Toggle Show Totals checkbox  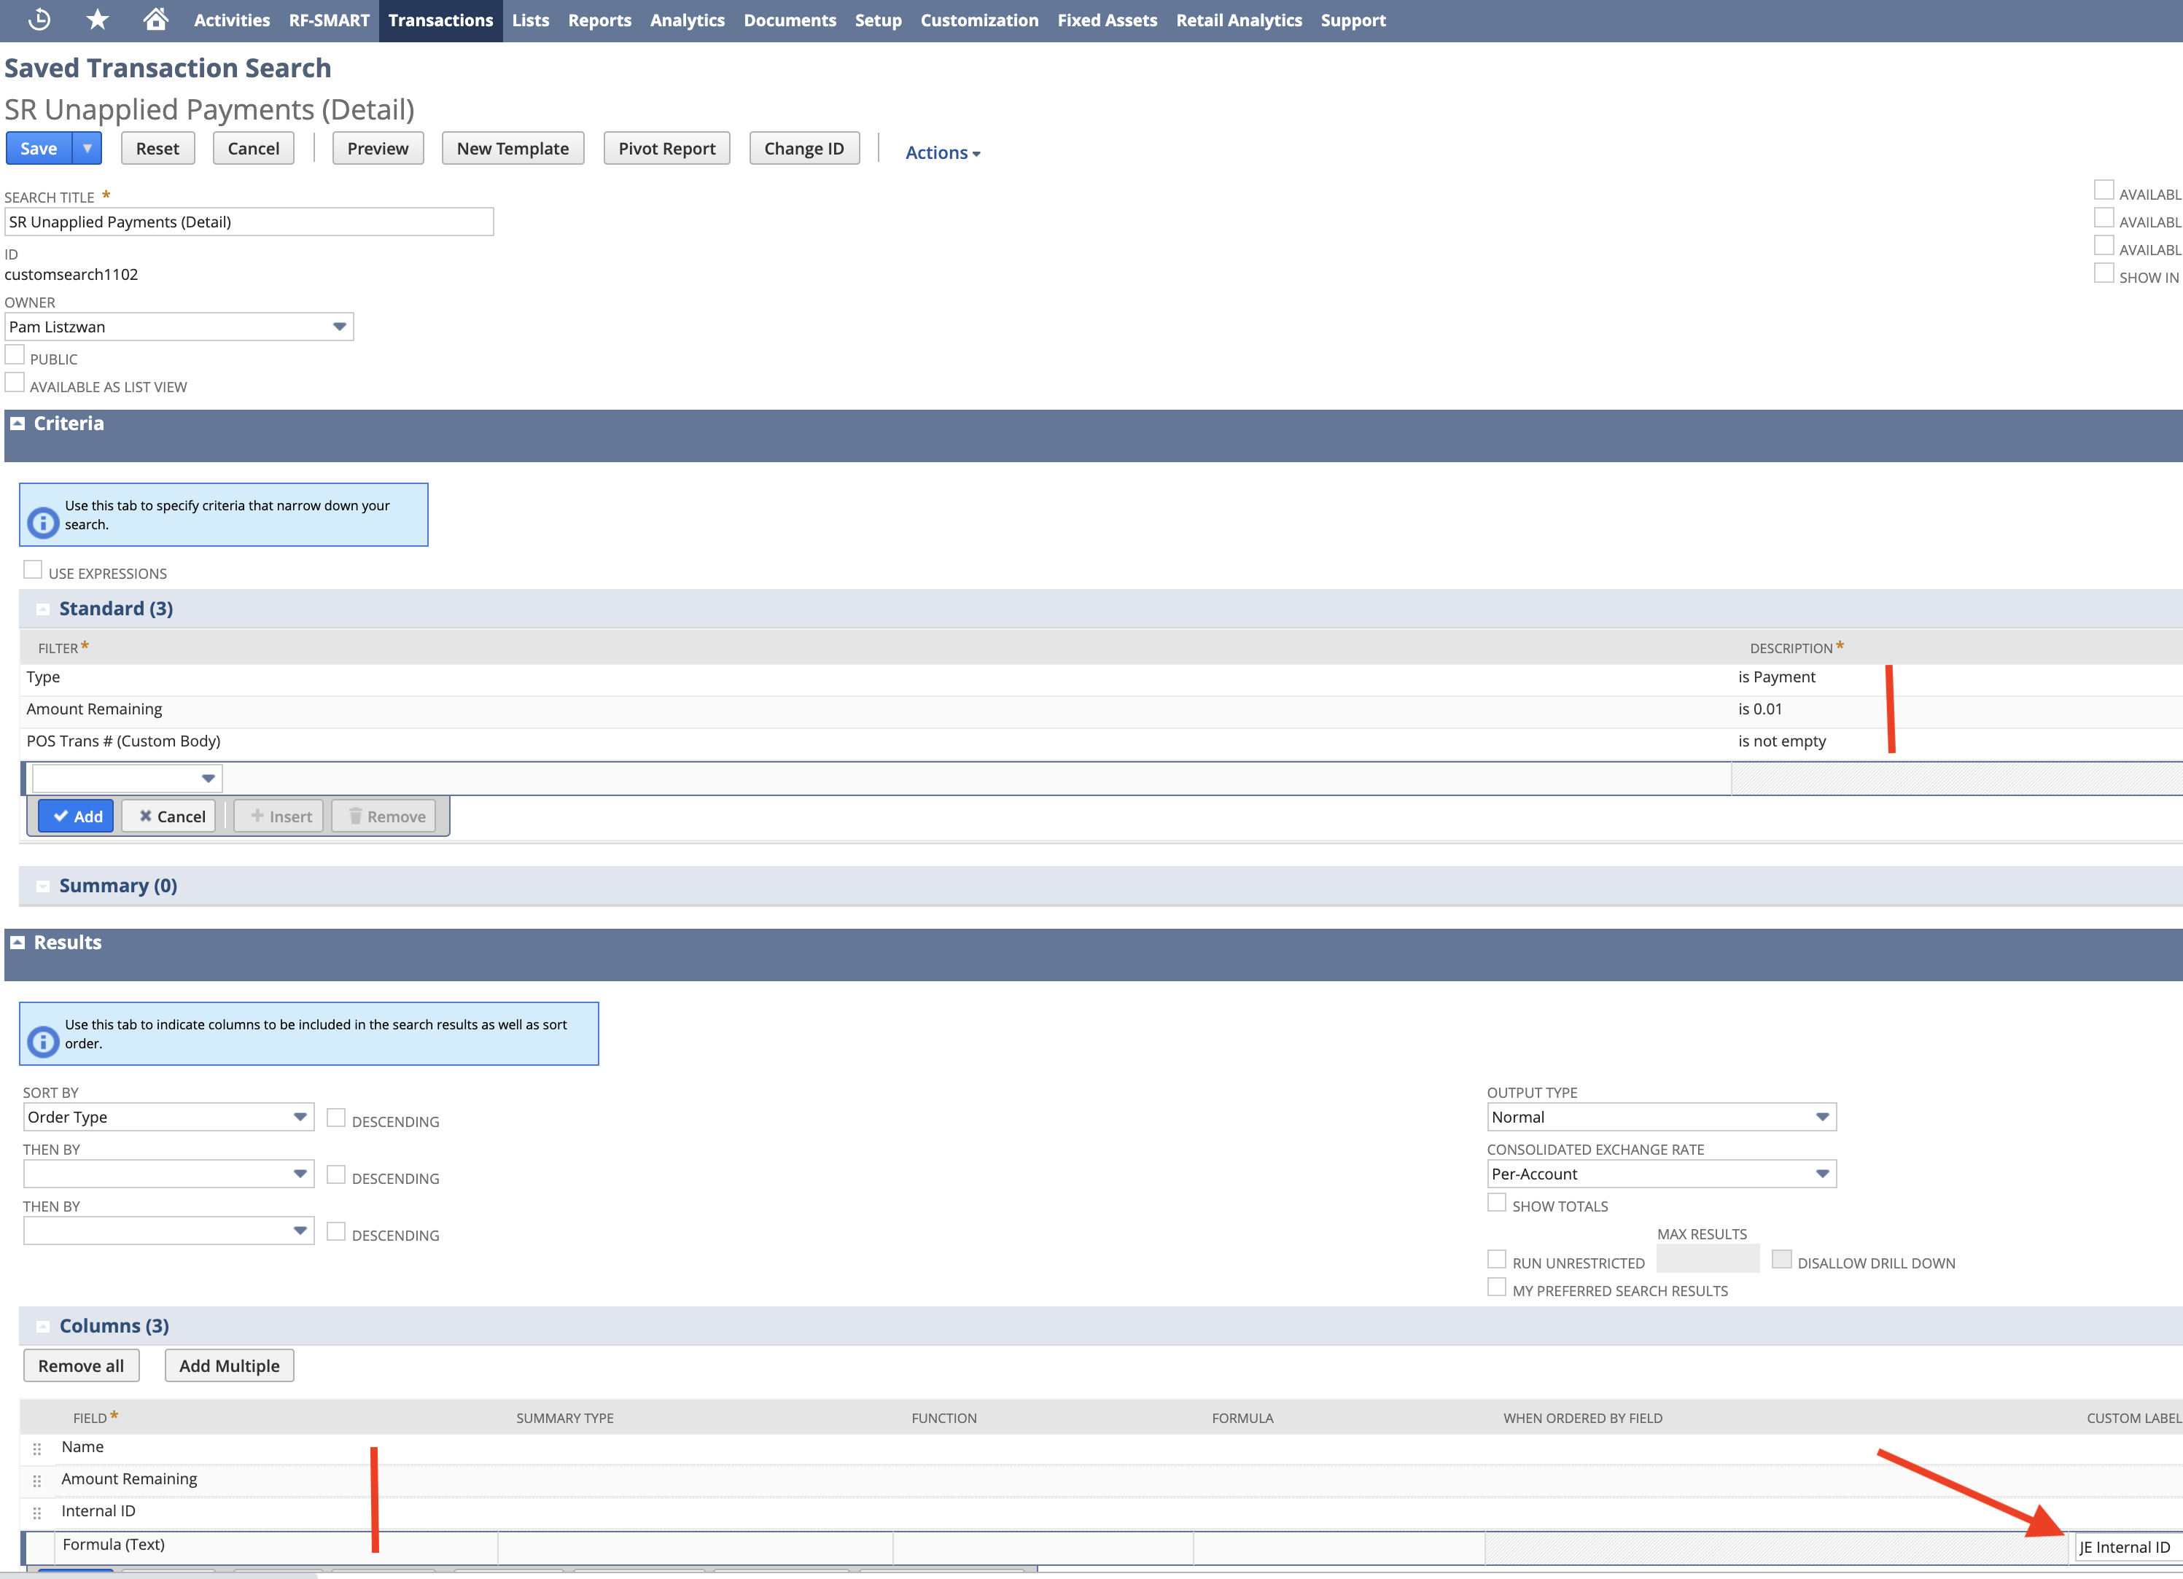click(1495, 1203)
